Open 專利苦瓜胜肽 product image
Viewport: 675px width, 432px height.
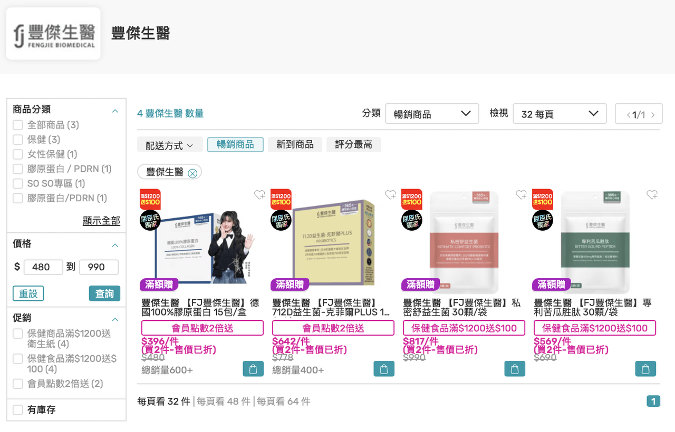tap(595, 241)
